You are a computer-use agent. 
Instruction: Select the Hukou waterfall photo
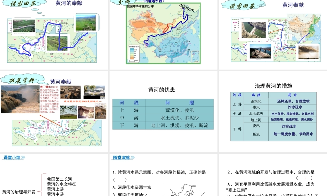20,99
